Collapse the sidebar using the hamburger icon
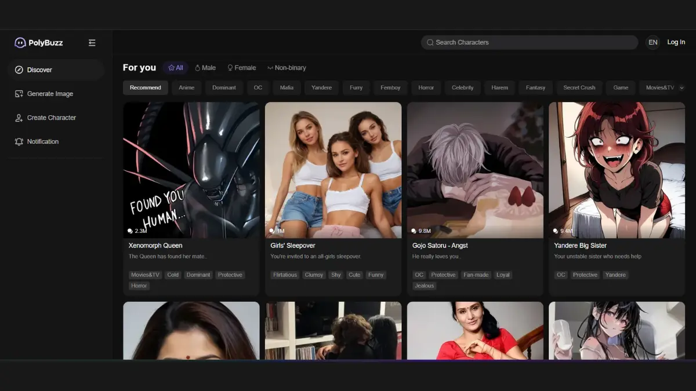Image resolution: width=696 pixels, height=391 pixels. (x=92, y=42)
